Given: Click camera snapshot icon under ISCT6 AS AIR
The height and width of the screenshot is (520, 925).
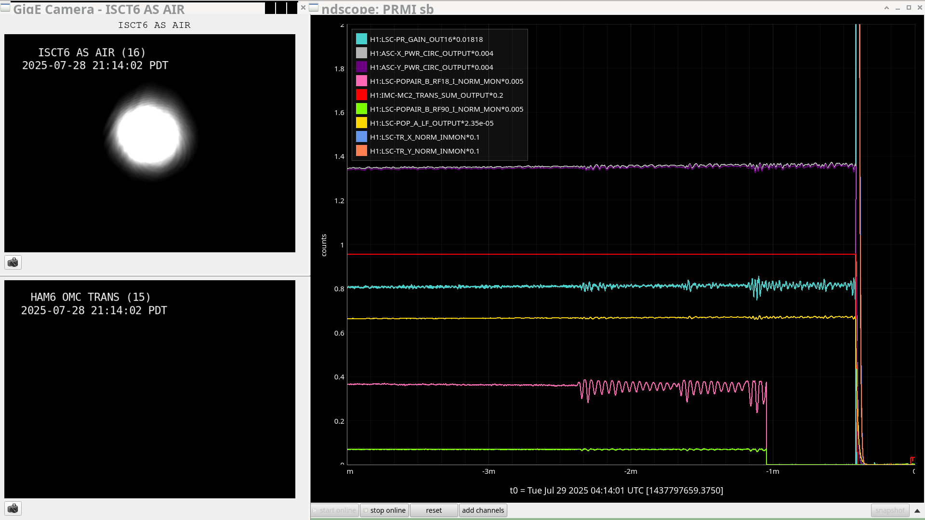Looking at the screenshot, I should tap(13, 262).
